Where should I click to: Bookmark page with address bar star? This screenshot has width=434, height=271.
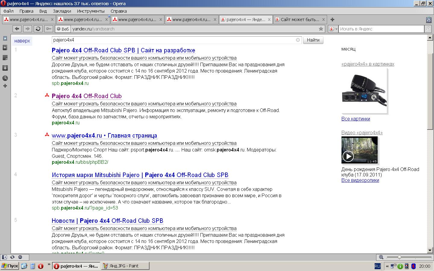pyautogui.click(x=321, y=29)
